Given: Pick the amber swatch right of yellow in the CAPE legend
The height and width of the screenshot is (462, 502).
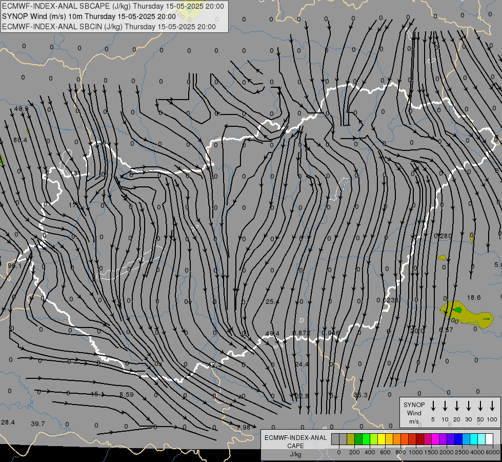Looking at the screenshot, I should pyautogui.click(x=389, y=439).
